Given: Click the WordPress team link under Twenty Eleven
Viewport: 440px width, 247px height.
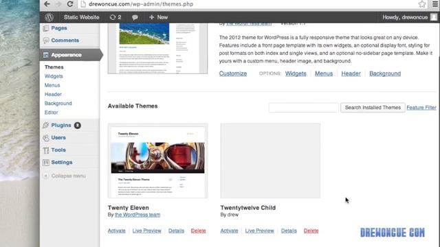Looking at the screenshot, I should [x=137, y=215].
